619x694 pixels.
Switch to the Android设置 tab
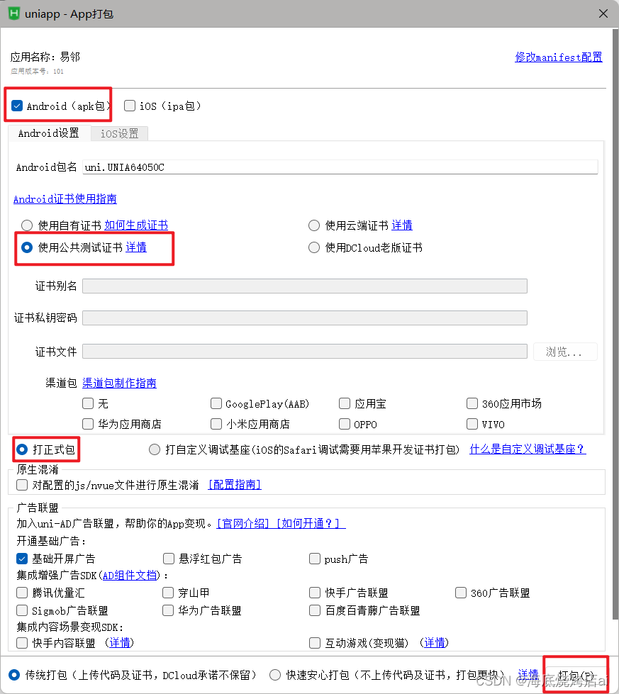pos(48,133)
